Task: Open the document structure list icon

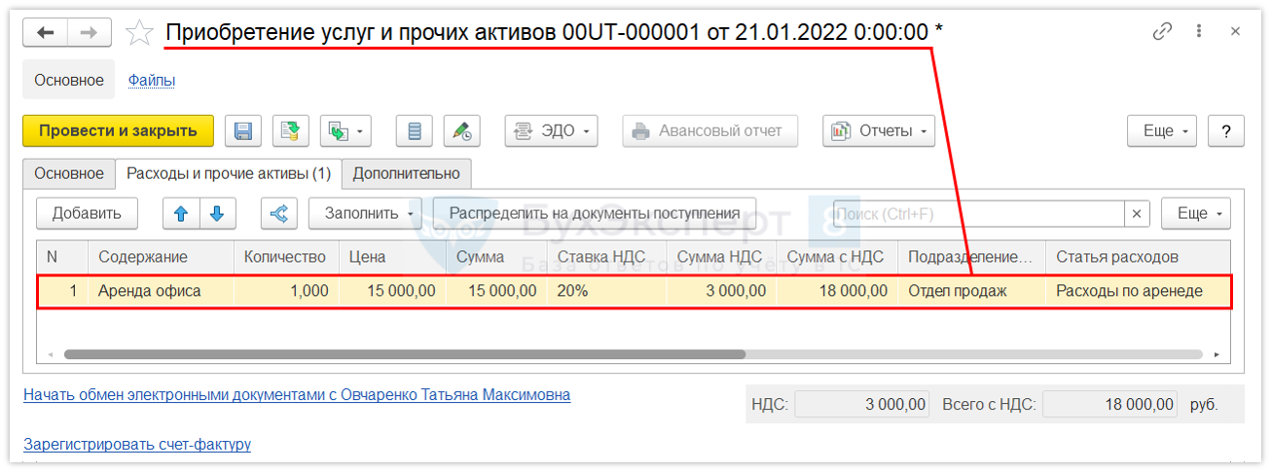Action: click(x=415, y=130)
